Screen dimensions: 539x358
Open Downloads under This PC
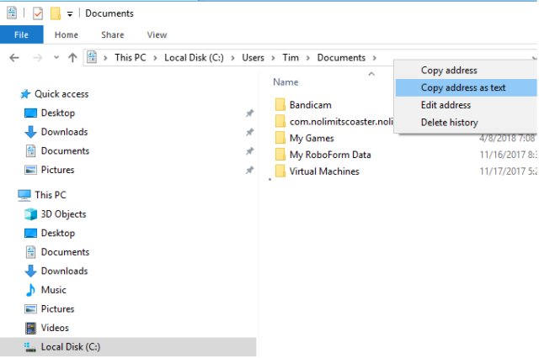pos(64,271)
